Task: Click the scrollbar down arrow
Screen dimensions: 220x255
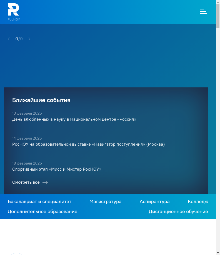Action: [218, 253]
